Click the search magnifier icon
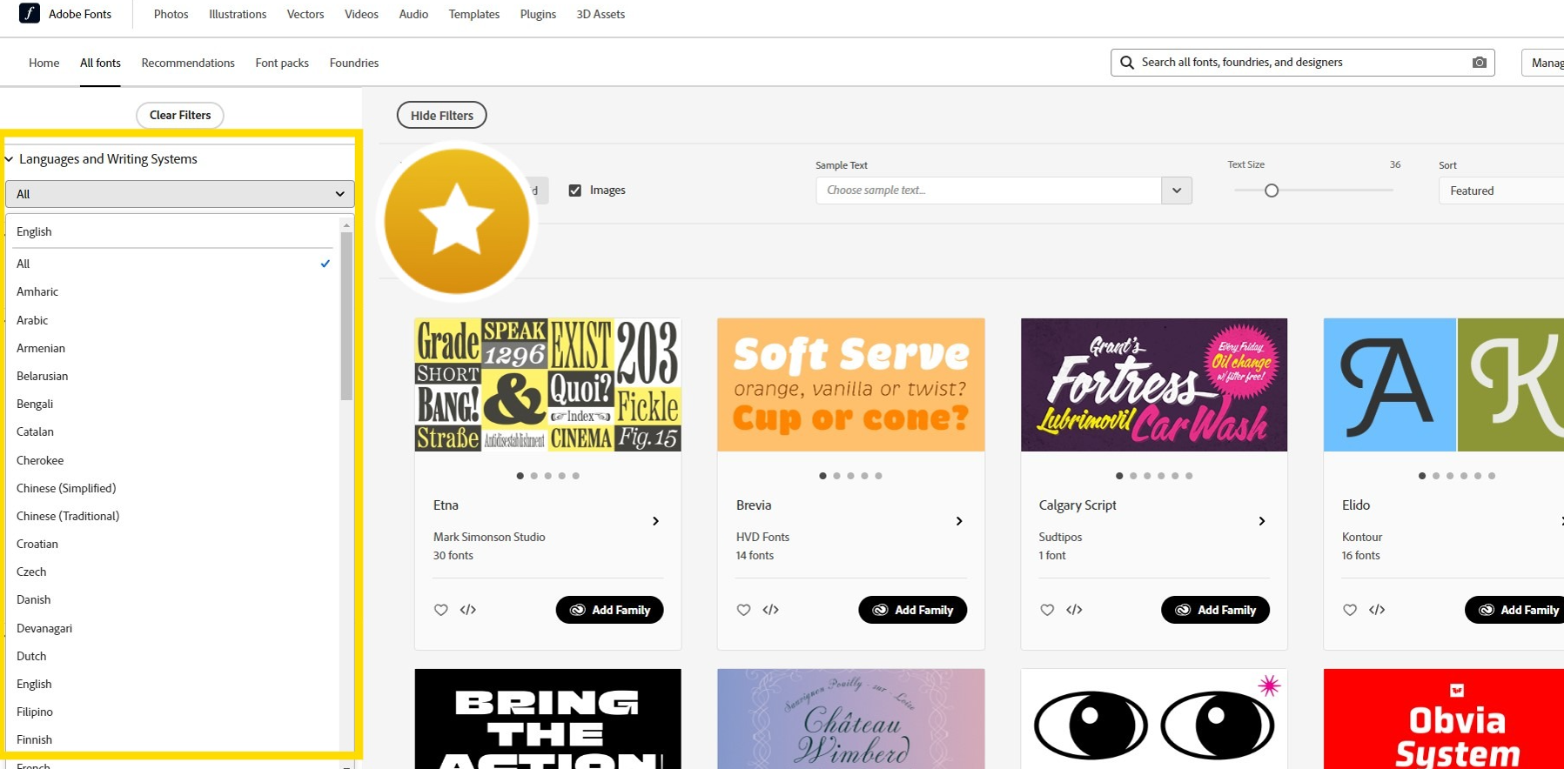Image resolution: width=1564 pixels, height=769 pixels. 1127,63
